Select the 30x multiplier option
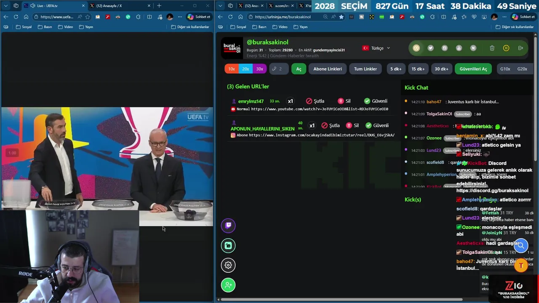Screen dimensions: 539x303 pyautogui.click(x=259, y=69)
